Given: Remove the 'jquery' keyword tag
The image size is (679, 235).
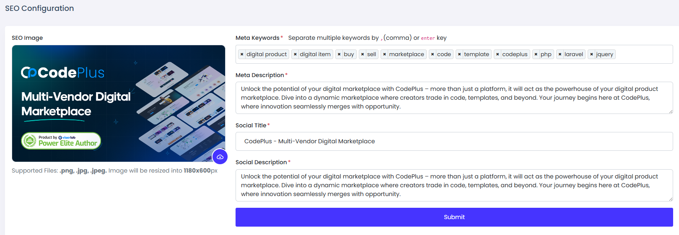Looking at the screenshot, I should pyautogui.click(x=591, y=54).
